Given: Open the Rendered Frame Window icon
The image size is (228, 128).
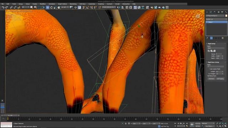Looking at the screenshot, I should click(156, 7).
